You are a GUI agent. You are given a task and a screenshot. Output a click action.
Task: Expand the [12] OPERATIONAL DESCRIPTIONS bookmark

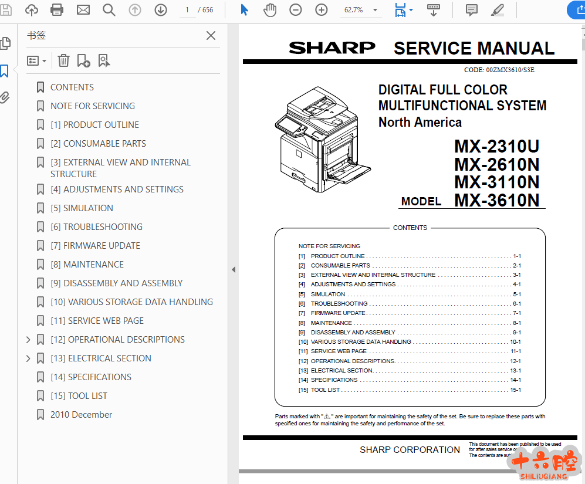click(x=28, y=340)
